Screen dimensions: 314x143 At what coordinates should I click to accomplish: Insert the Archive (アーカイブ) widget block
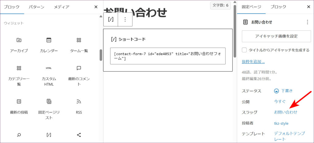pyautogui.click(x=19, y=45)
